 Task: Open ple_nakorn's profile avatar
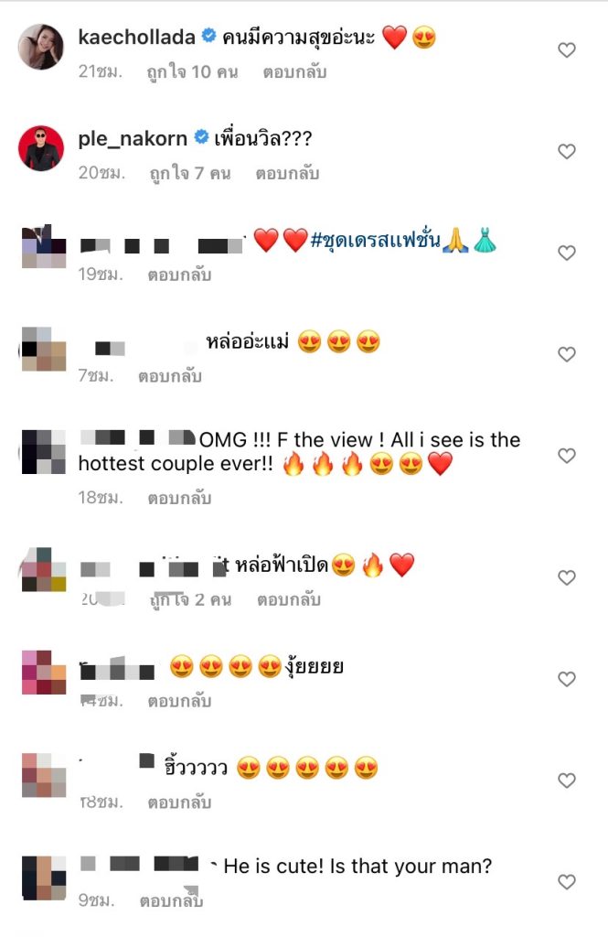pos(40,148)
